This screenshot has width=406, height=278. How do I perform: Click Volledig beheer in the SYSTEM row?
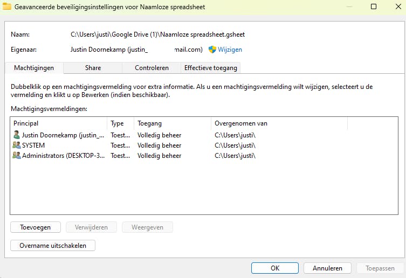[159, 145]
